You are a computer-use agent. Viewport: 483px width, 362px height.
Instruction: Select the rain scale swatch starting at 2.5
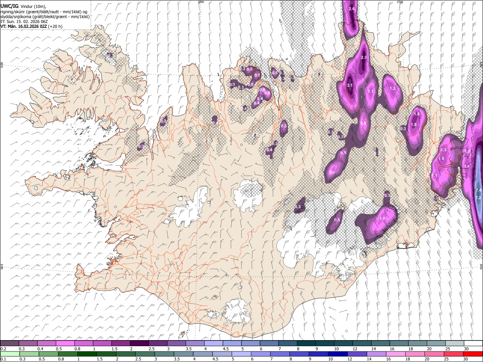pyautogui.click(x=145, y=354)
